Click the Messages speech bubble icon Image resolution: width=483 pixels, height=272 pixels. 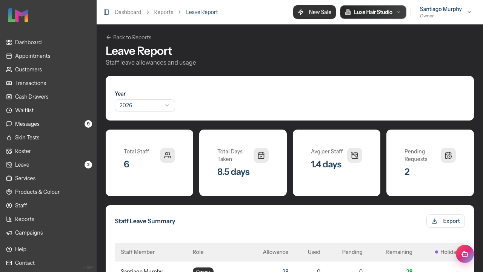coord(9,124)
